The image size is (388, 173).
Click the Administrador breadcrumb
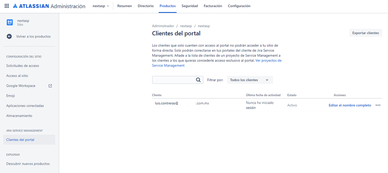[x=163, y=26]
